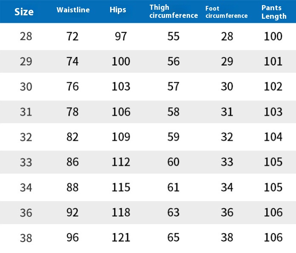Click thigh circumference value 60

point(174,162)
